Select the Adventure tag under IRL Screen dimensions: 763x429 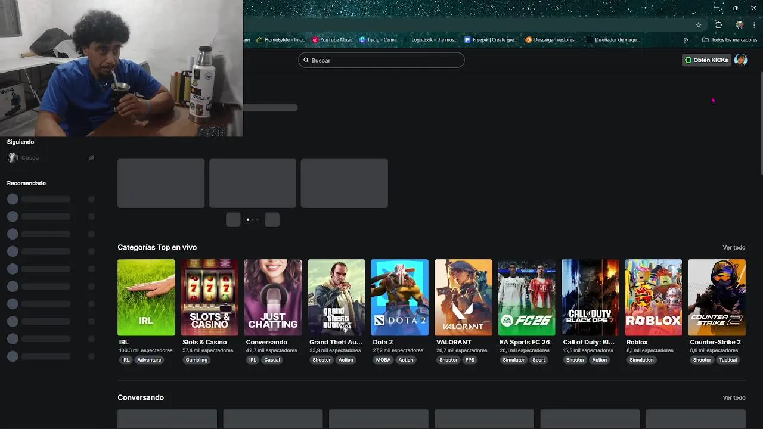click(x=149, y=360)
